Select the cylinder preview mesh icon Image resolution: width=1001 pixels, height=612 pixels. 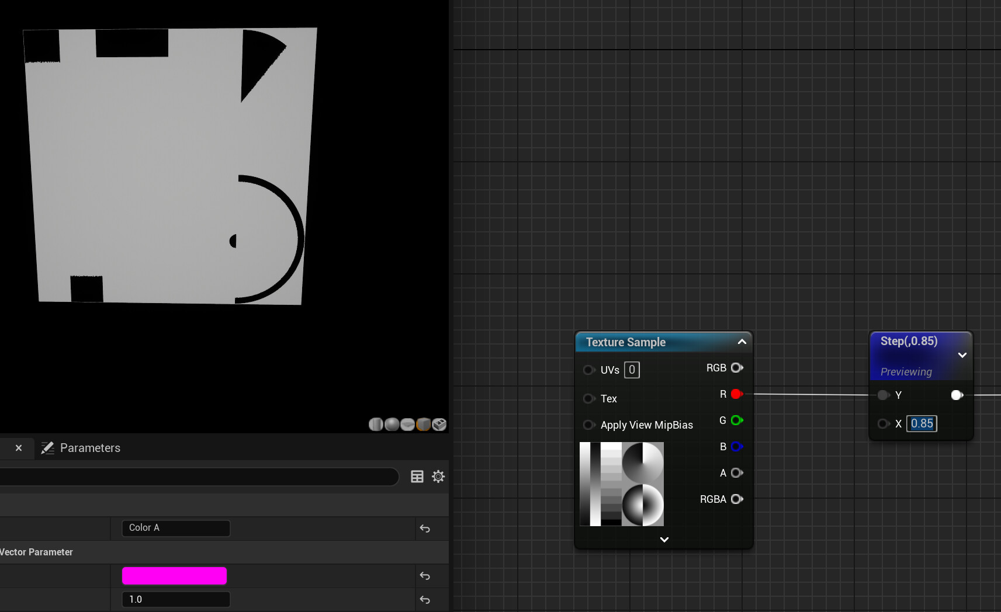376,425
